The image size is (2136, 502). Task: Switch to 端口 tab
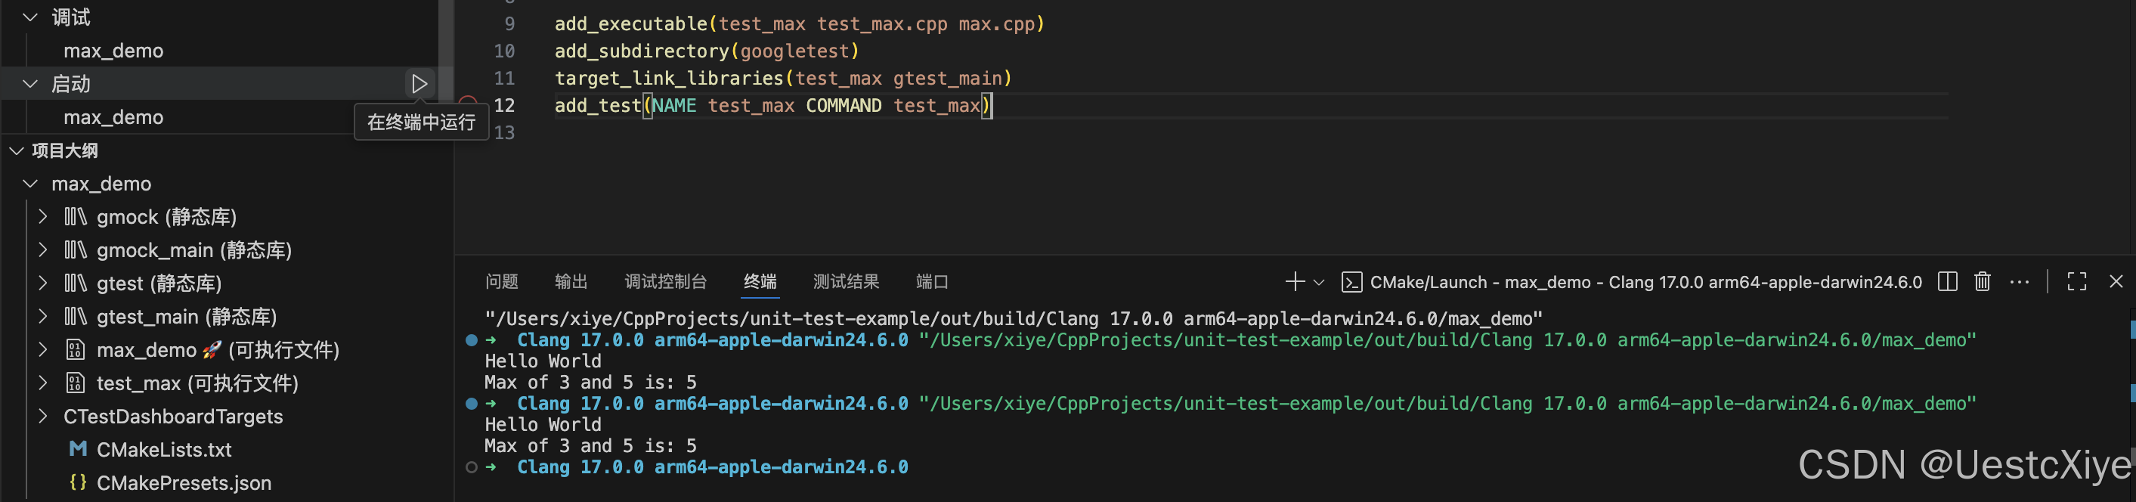[x=932, y=282]
